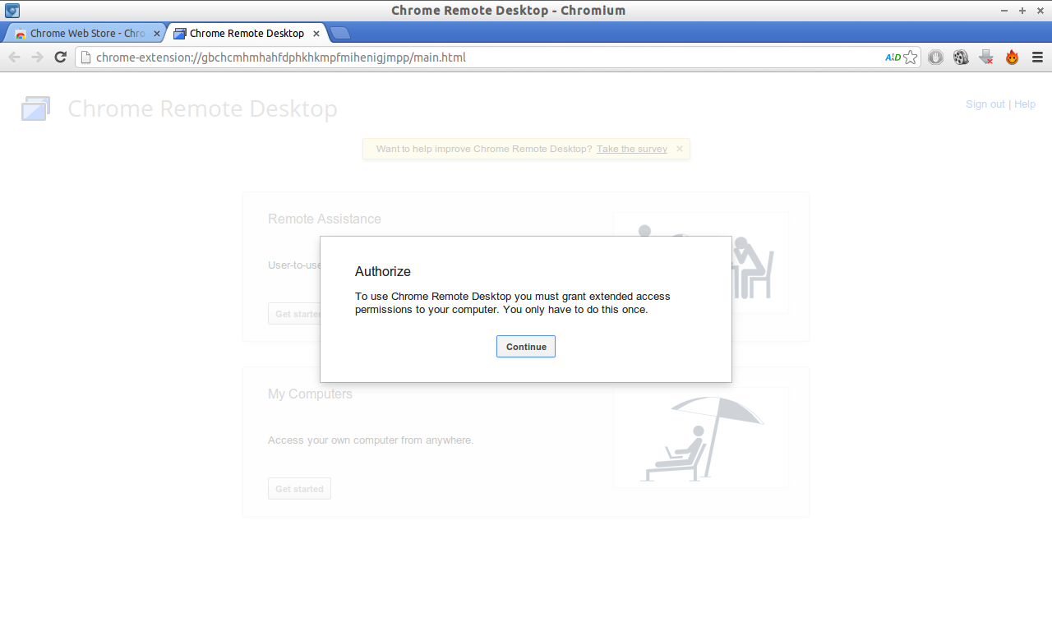The width and height of the screenshot is (1052, 636).
Task: Close the Chromium window
Action: tap(1040, 11)
